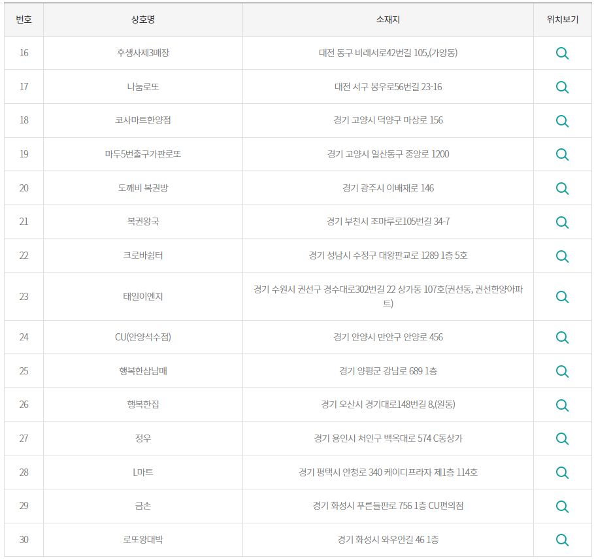Show location of 정우 store
594x560 pixels.
click(562, 438)
